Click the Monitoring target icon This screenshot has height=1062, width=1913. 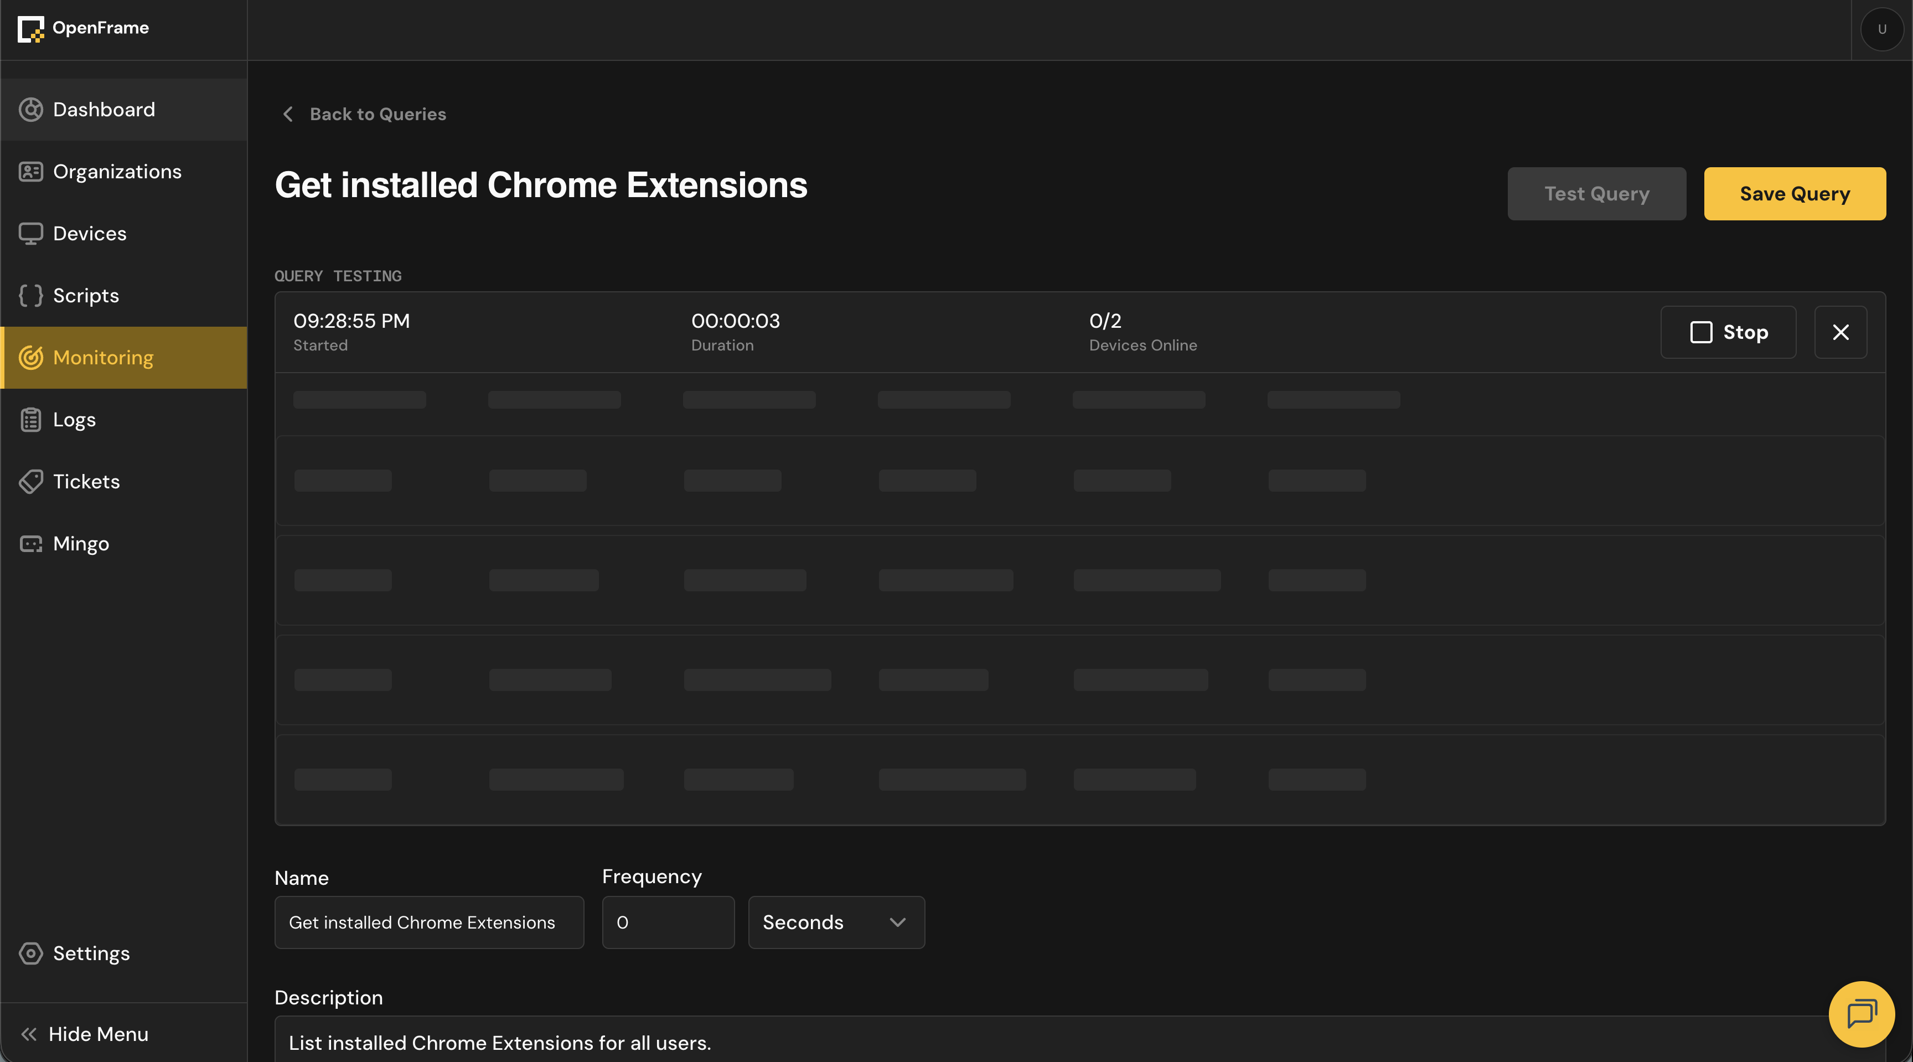[30, 358]
